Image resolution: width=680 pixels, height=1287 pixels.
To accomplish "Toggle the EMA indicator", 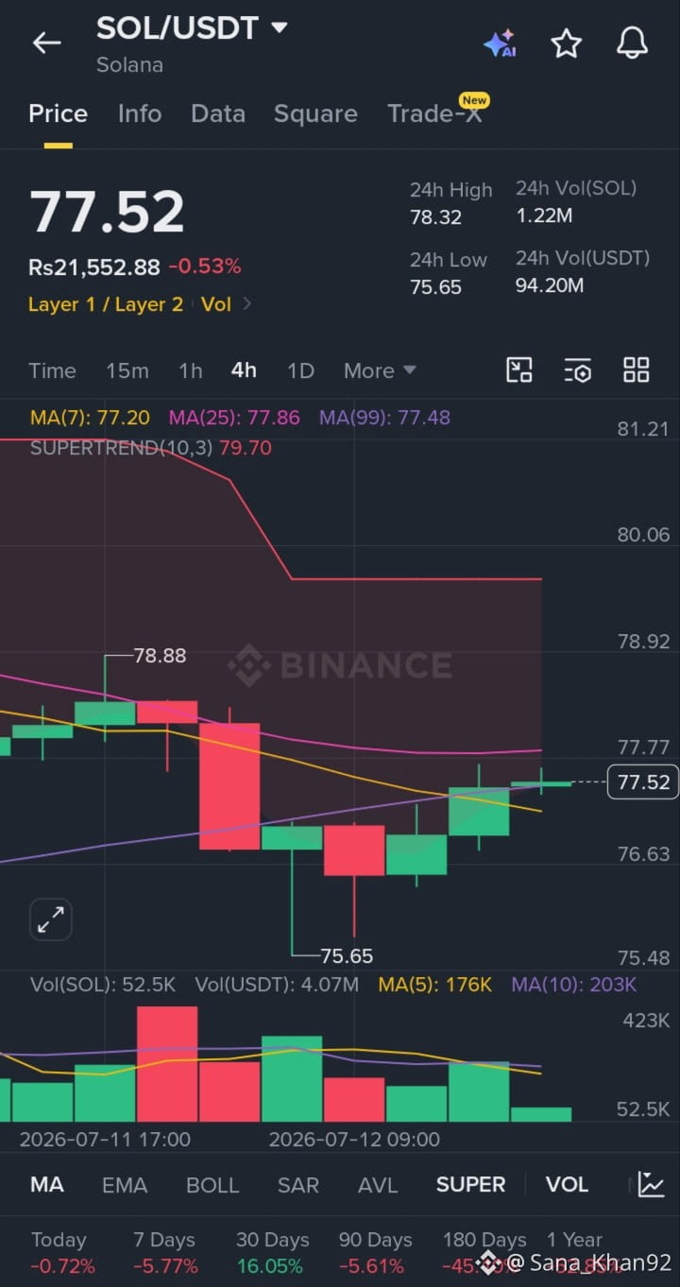I will (125, 1185).
